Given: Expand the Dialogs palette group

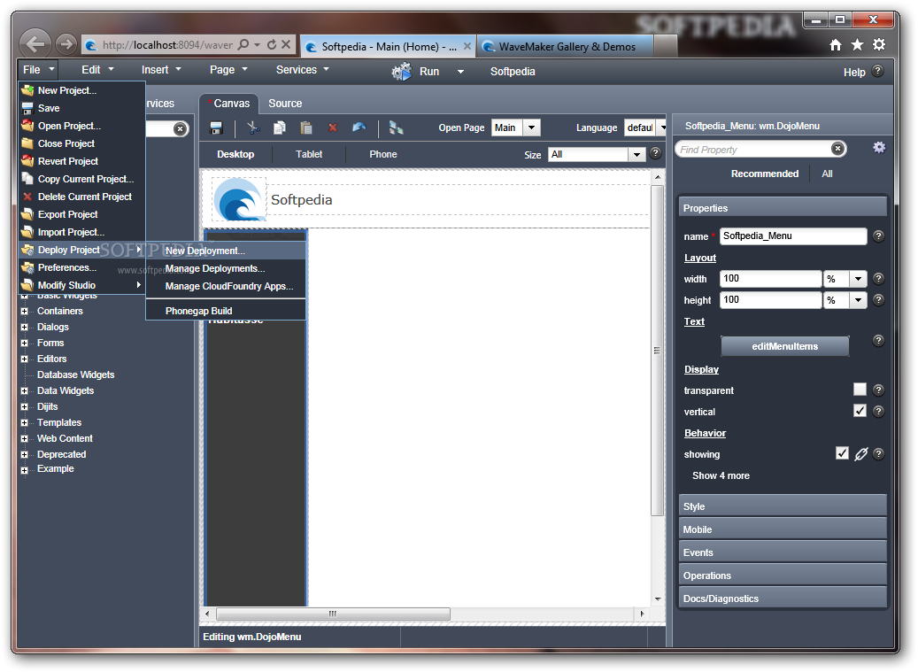Looking at the screenshot, I should [25, 328].
